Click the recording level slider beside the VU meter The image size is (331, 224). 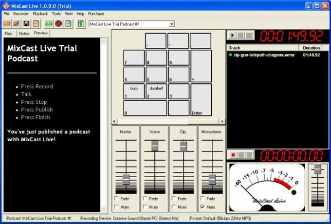pos(317,169)
